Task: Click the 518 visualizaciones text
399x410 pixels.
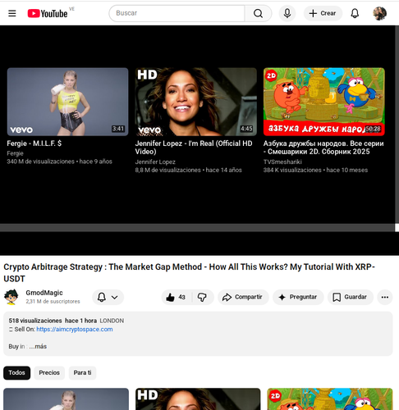Action: [35, 321]
